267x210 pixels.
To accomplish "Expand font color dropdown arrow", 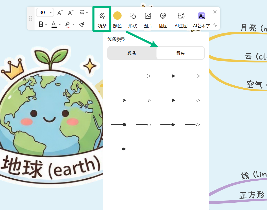I will click(60, 25).
